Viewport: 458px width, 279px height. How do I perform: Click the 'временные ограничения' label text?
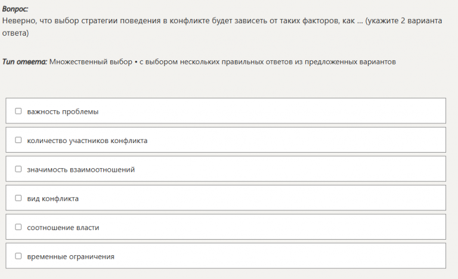click(x=71, y=256)
